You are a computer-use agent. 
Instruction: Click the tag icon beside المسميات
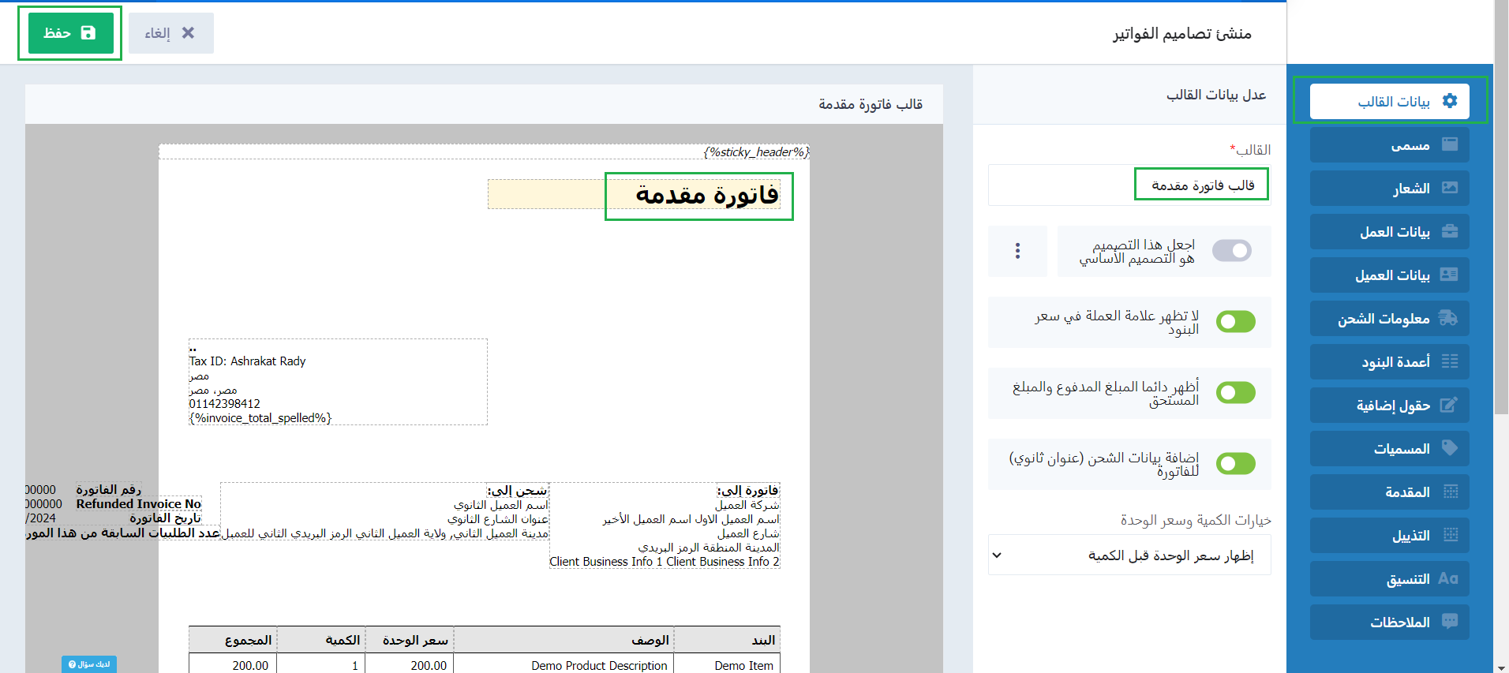(x=1450, y=447)
